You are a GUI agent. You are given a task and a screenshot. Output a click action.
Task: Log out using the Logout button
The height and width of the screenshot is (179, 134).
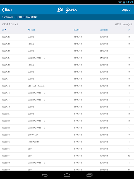click(126, 10)
